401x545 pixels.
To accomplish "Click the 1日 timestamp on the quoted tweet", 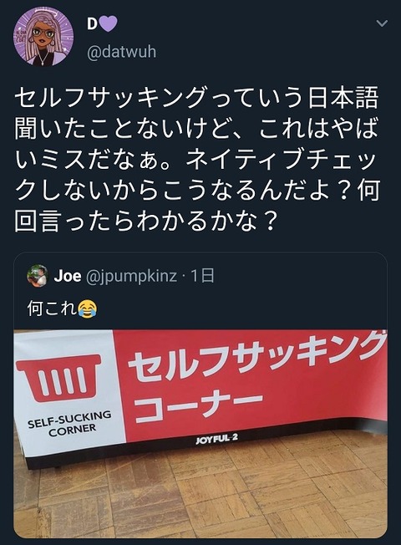I will click(x=203, y=277).
